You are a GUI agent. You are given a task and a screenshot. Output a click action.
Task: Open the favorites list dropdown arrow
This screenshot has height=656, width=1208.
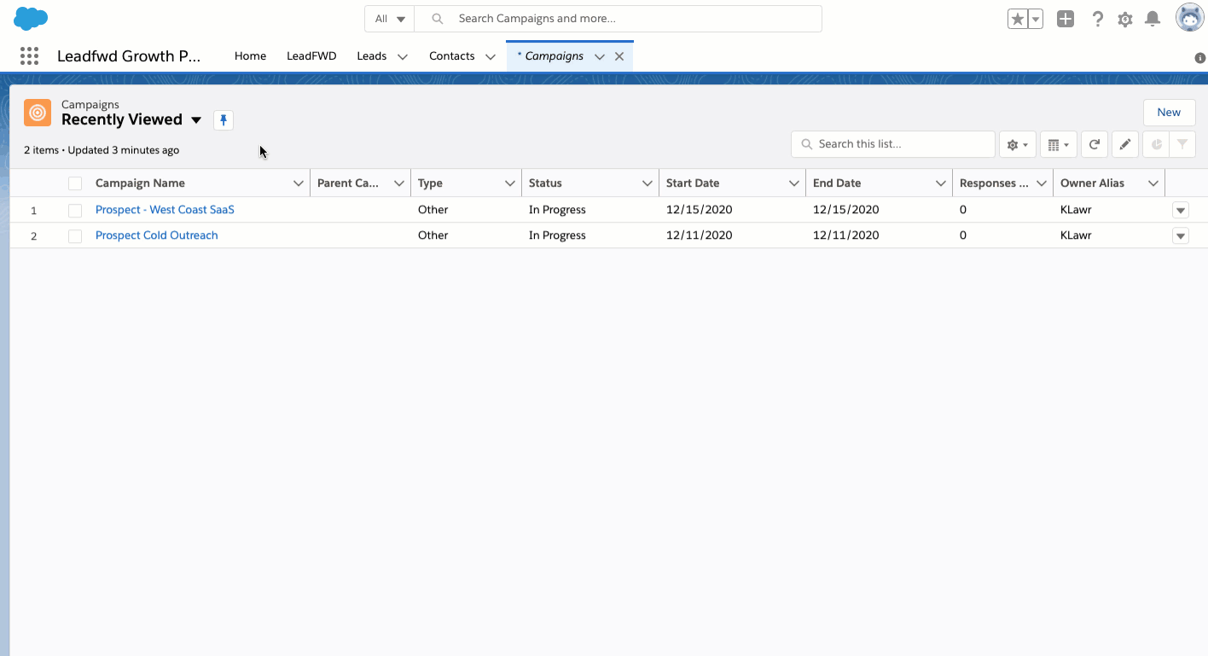coord(1036,19)
